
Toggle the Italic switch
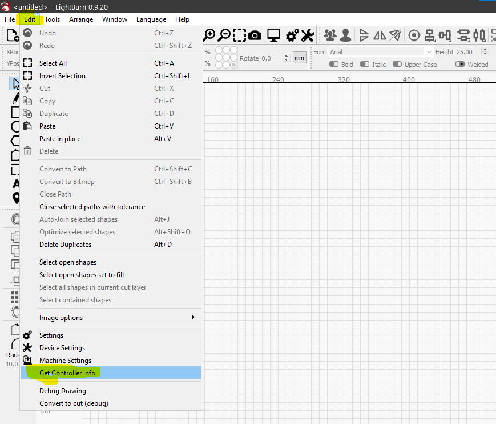(365, 64)
